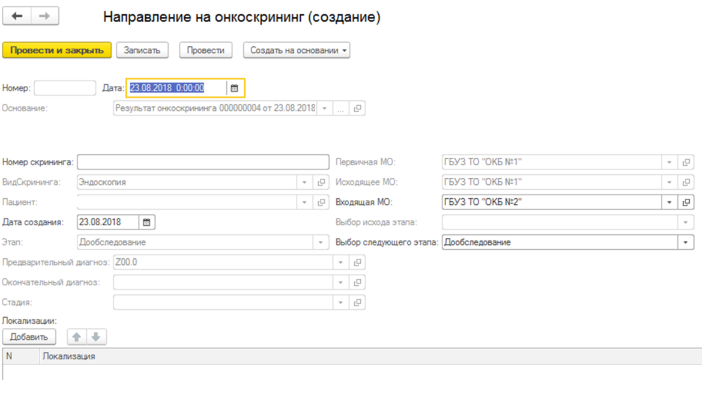Open calendar picker for Дата field
The image size is (706, 403).
pyautogui.click(x=235, y=88)
